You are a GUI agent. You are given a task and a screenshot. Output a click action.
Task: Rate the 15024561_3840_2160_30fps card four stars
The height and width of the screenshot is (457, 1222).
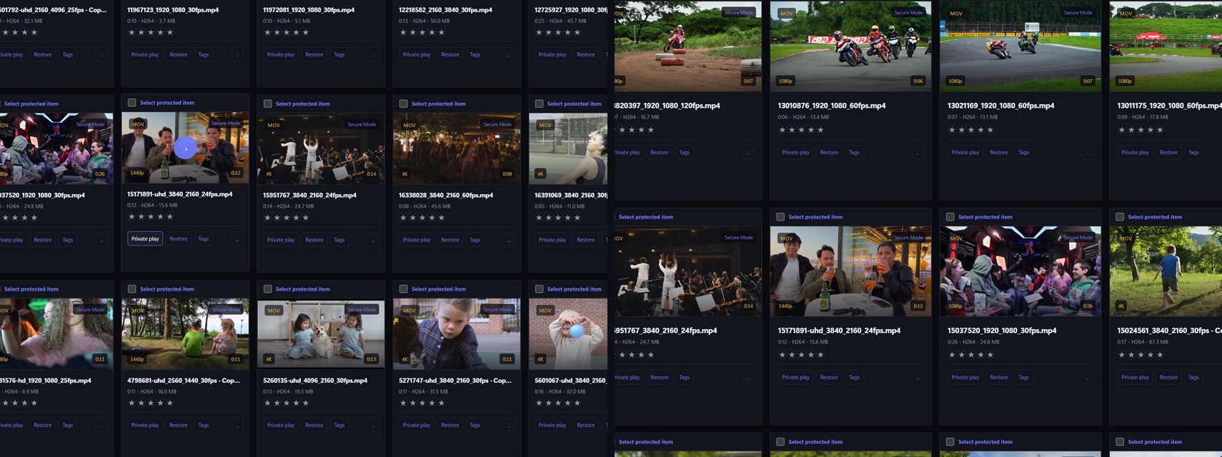(x=1151, y=355)
